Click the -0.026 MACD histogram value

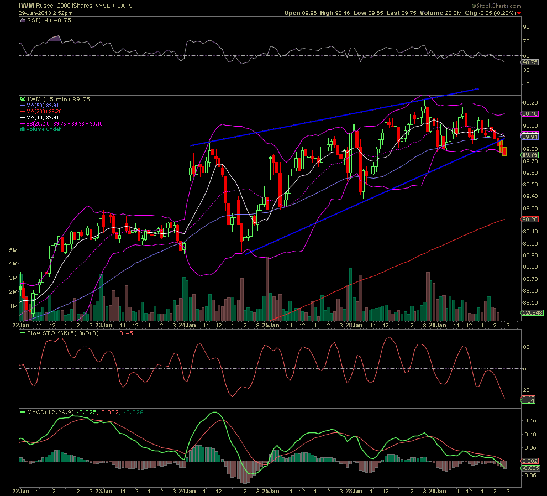click(133, 413)
